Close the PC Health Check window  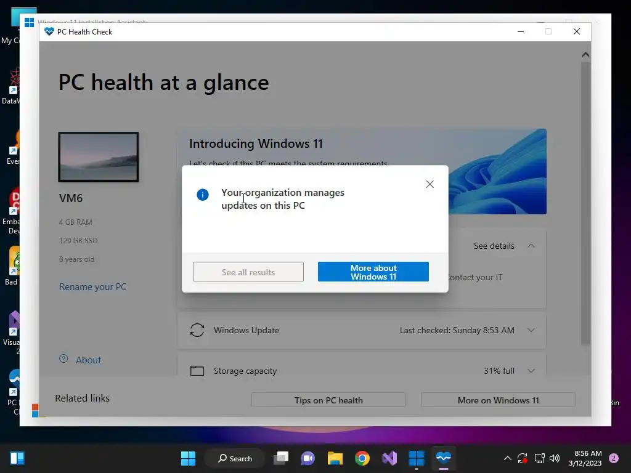(577, 31)
